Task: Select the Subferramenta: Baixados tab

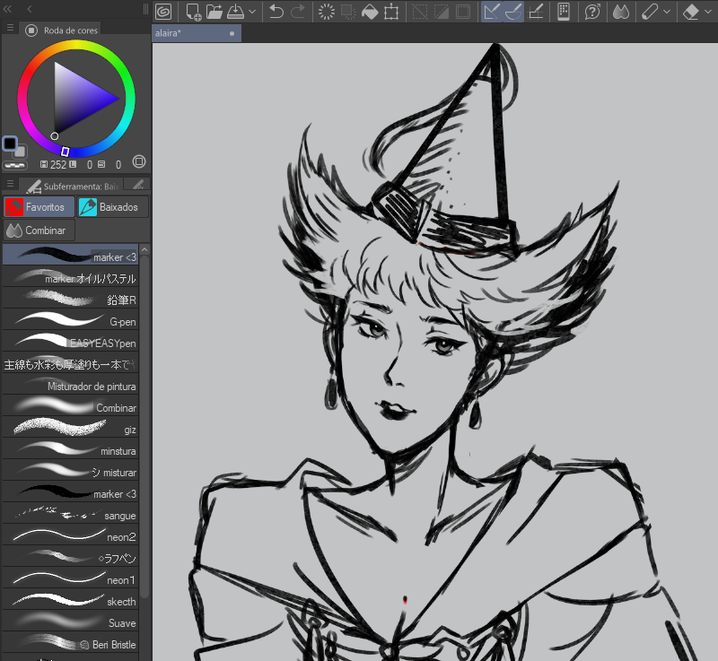Action: pyautogui.click(x=72, y=186)
